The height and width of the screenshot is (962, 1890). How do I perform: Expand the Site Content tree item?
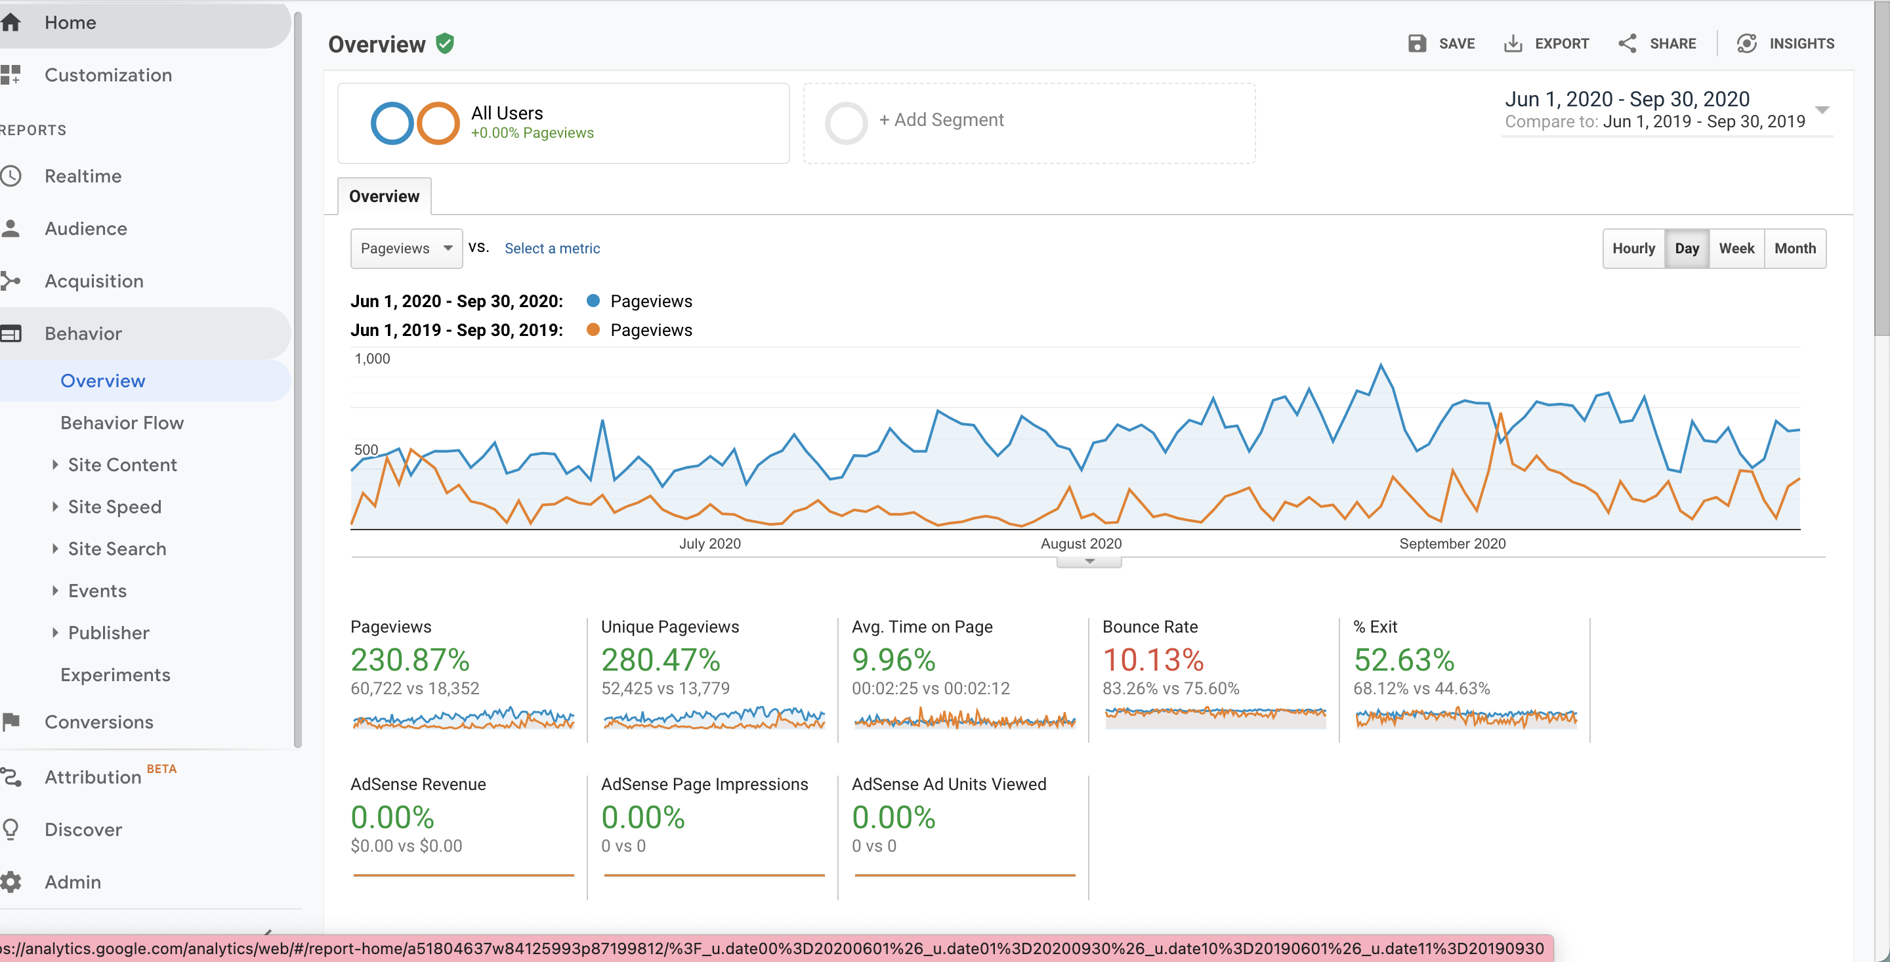pyautogui.click(x=55, y=465)
